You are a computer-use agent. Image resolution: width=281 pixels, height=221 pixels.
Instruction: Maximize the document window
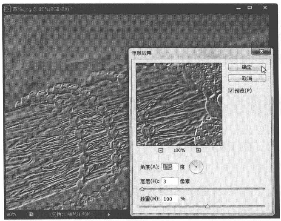[250, 8]
